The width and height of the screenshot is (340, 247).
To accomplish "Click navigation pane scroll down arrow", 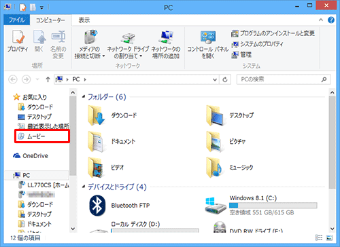I will (x=73, y=229).
